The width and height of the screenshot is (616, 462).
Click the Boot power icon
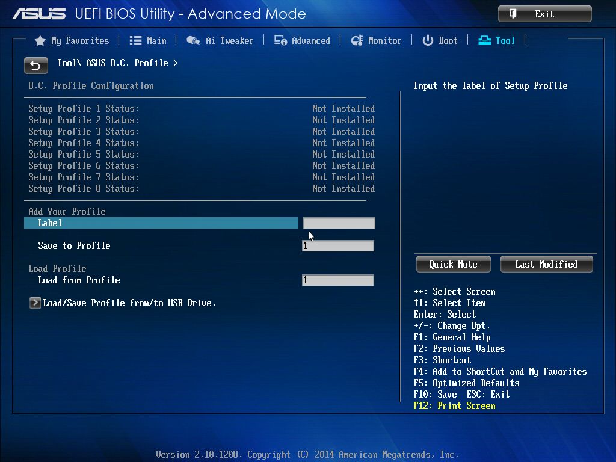(x=428, y=40)
